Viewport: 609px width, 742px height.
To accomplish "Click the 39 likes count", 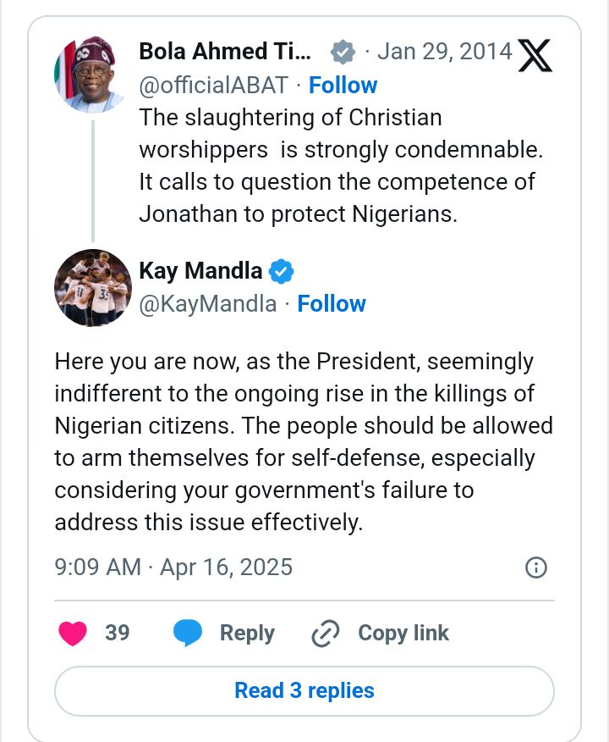I will coord(118,634).
